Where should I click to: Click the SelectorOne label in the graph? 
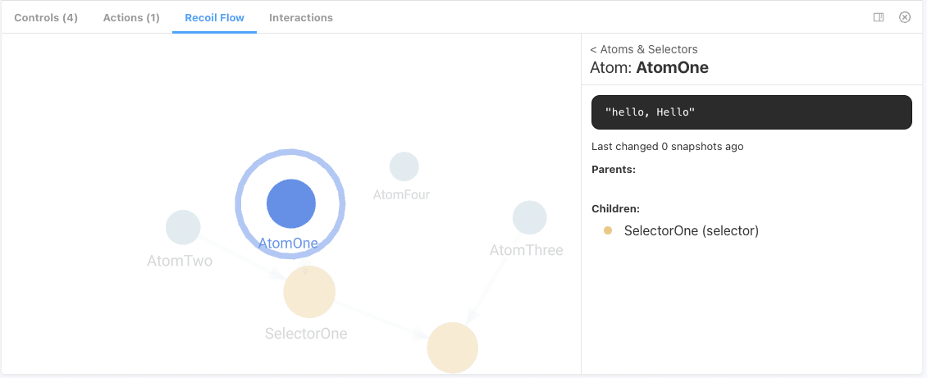pyautogui.click(x=306, y=334)
